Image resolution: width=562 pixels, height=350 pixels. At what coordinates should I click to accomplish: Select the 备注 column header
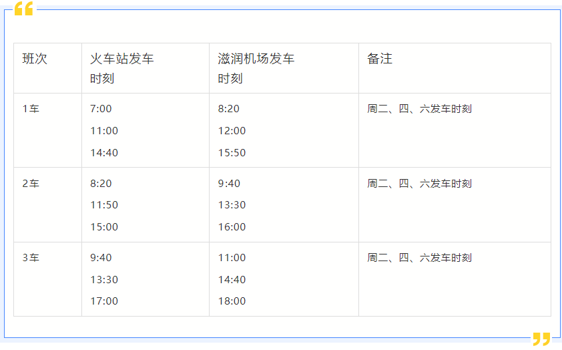tap(380, 59)
